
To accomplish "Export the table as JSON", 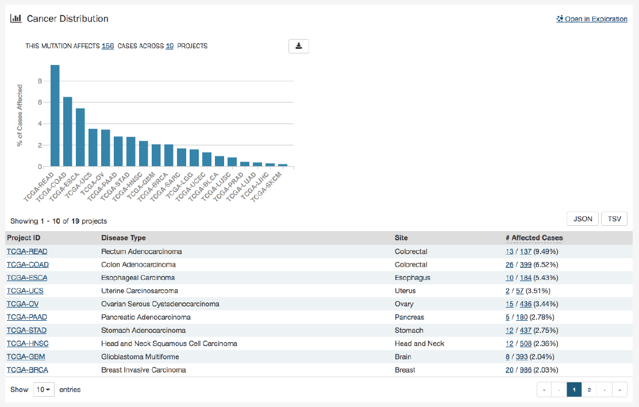I will pos(583,219).
